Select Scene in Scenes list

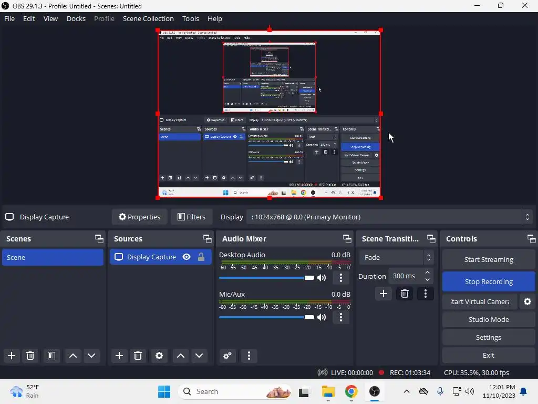point(53,257)
